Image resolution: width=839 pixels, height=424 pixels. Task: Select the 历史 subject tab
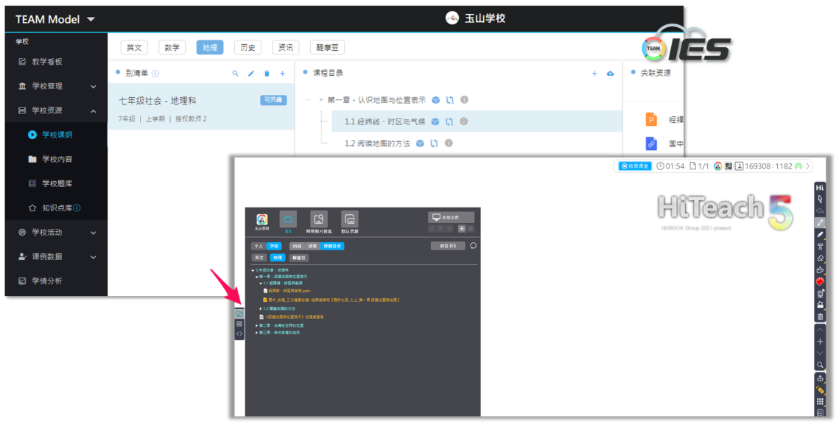(x=248, y=47)
